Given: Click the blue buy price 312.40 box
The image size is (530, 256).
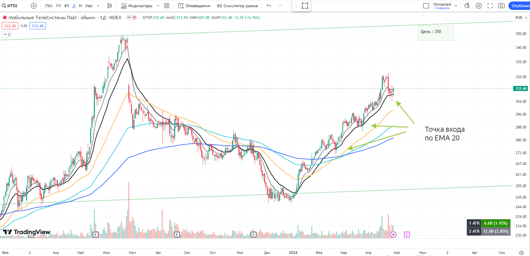Looking at the screenshot, I should [38, 26].
